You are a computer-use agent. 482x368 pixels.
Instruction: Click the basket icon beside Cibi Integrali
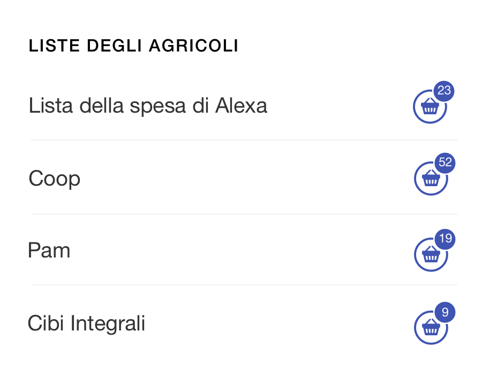coord(430,327)
